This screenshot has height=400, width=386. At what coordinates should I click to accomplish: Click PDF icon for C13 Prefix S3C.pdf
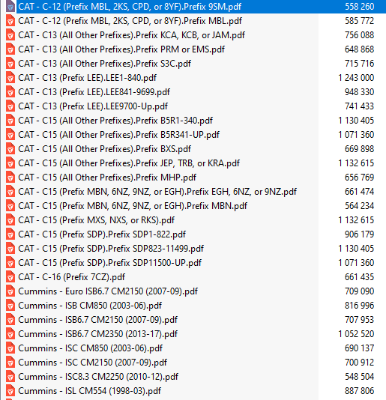(x=10, y=64)
